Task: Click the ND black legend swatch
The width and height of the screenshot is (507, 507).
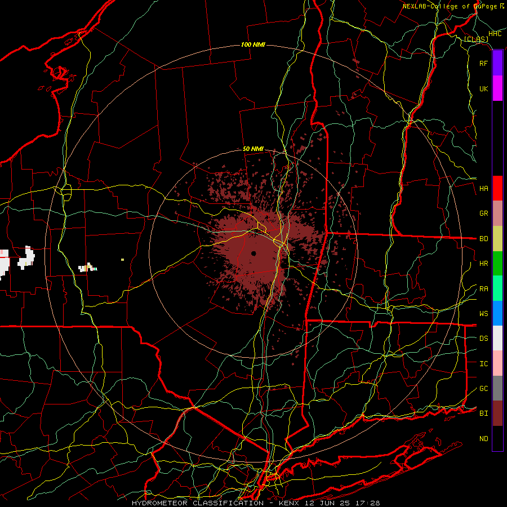Action: point(497,438)
